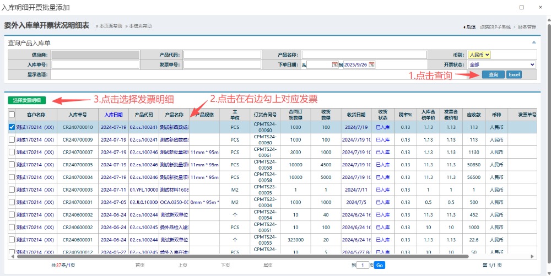Image resolution: width=551 pixels, height=276 pixels.
Task: Open the 点晴ERP子系统 breadcrumb link
Action: click(x=495, y=27)
